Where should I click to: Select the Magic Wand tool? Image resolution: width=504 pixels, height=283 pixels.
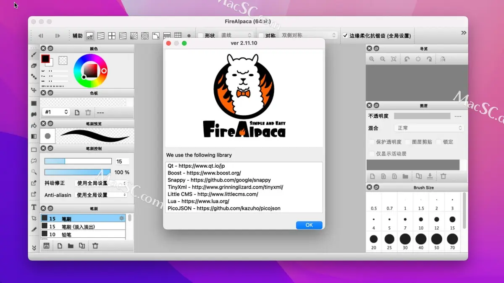34,172
